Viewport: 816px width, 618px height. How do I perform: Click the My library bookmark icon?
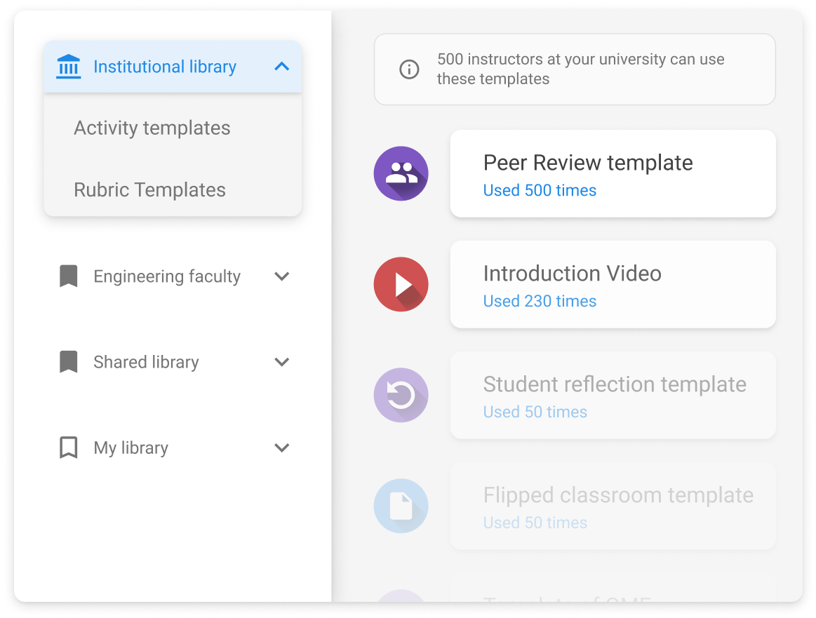tap(68, 447)
